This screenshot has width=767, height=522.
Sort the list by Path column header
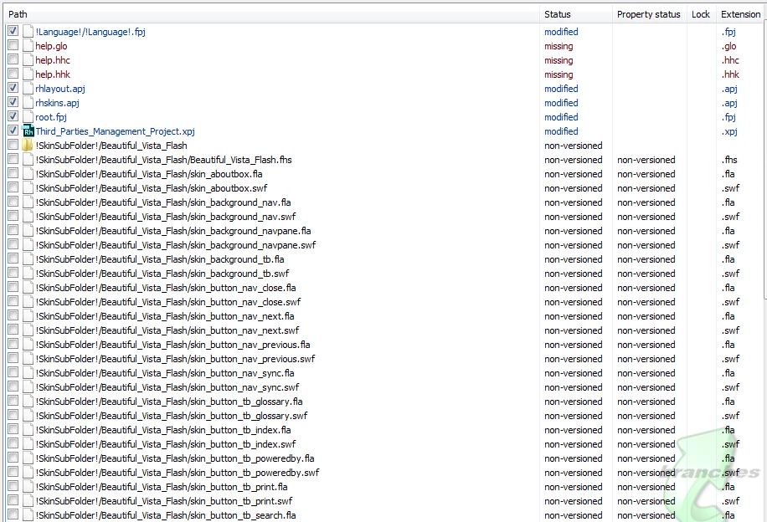(271, 14)
